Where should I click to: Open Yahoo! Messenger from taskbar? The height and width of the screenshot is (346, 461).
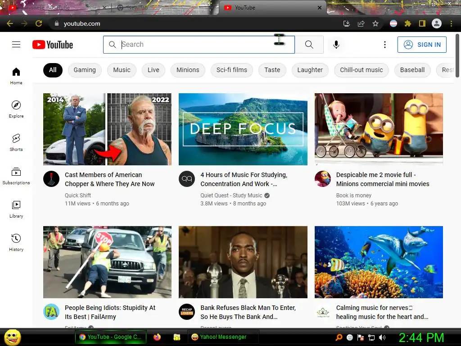[223, 337]
